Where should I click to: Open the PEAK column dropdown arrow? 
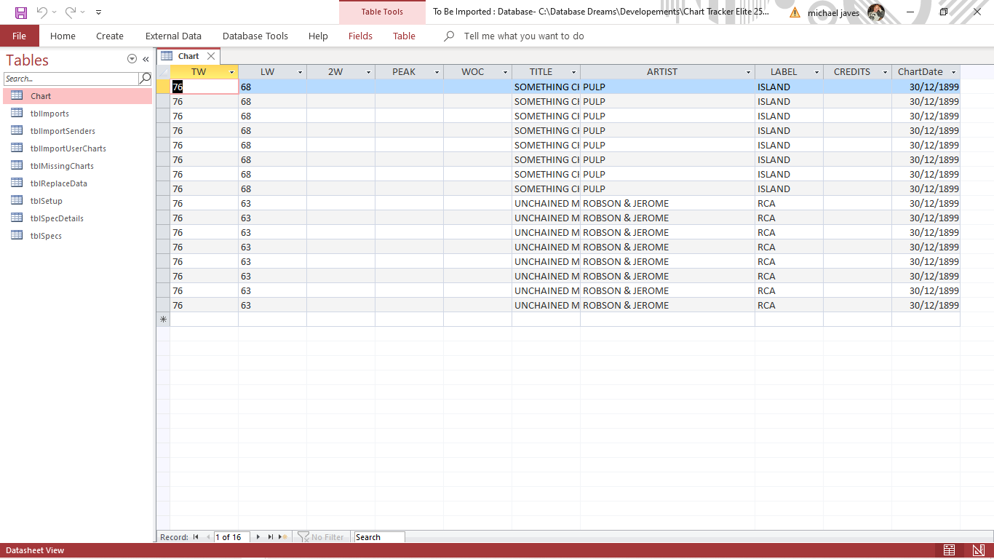pos(437,72)
